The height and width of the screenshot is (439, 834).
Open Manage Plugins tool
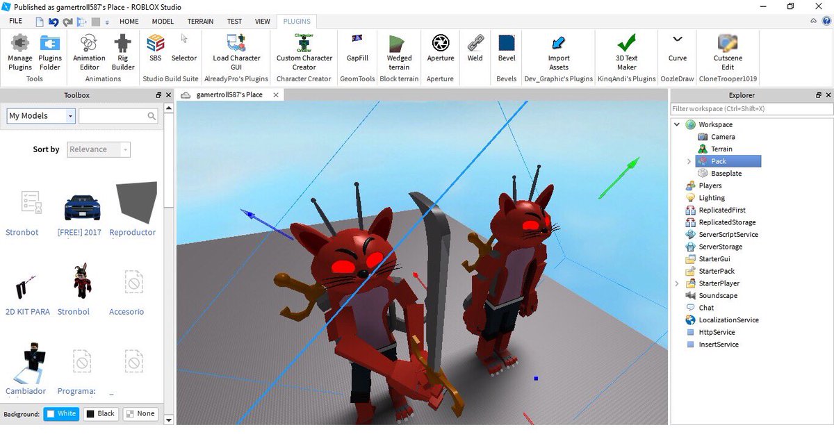coord(20,53)
